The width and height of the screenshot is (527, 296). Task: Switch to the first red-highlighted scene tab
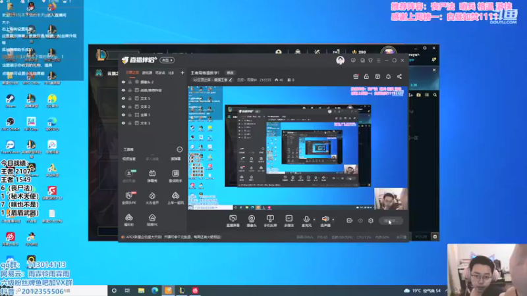coord(132,73)
